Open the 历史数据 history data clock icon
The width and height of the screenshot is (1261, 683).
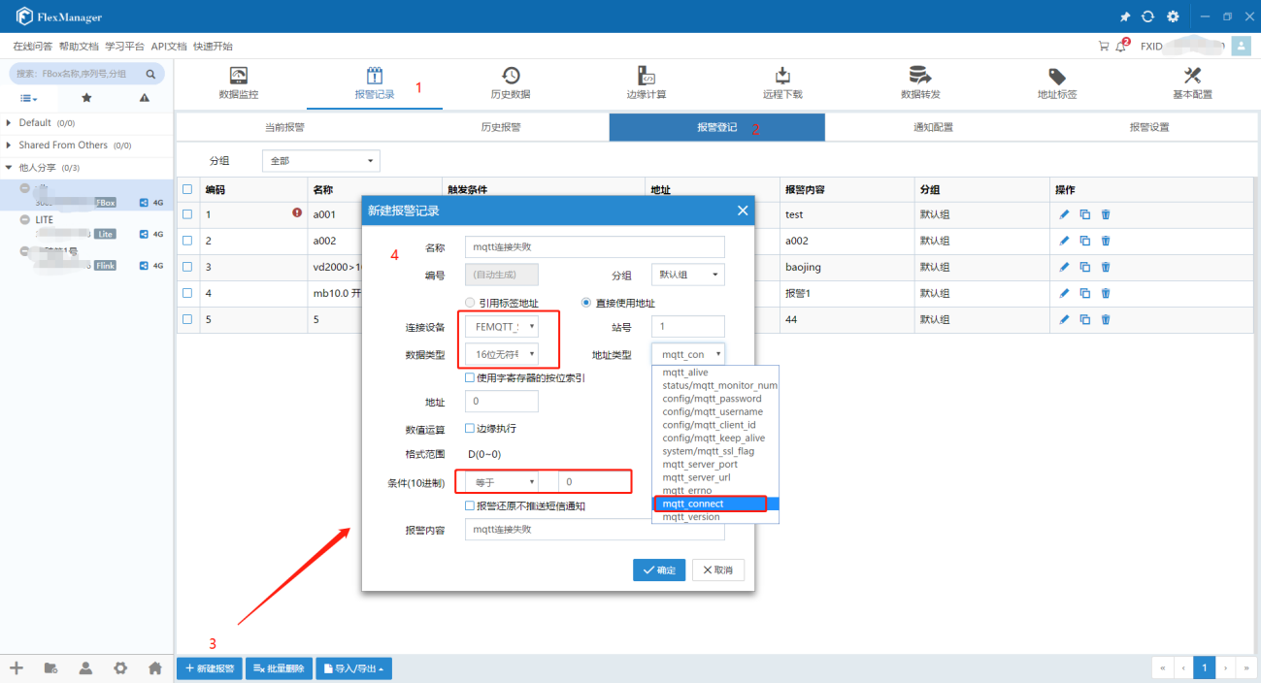511,77
